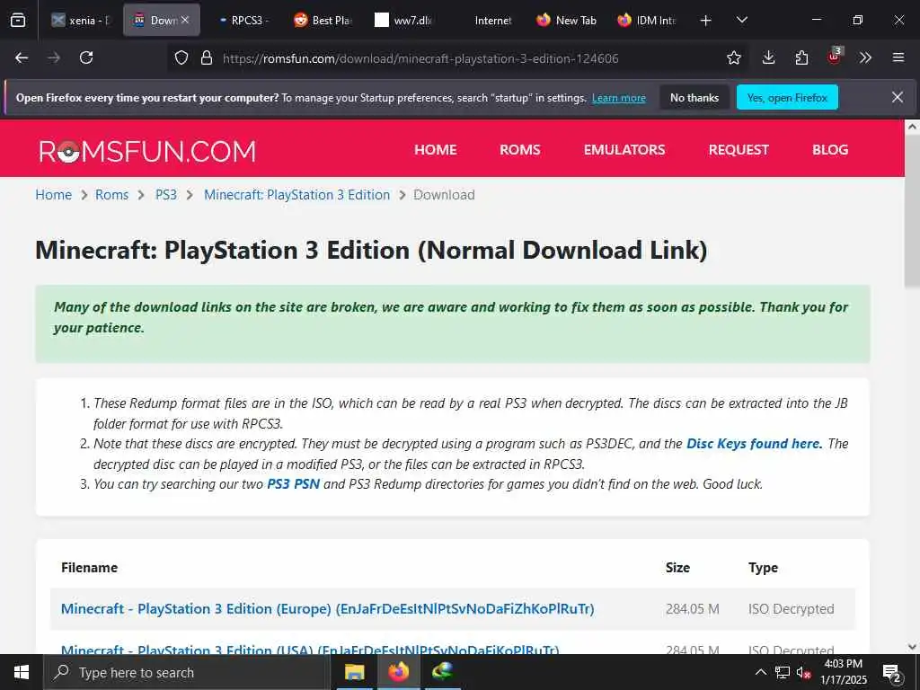Click the forward navigation arrow
The height and width of the screenshot is (690, 920).
(x=54, y=57)
